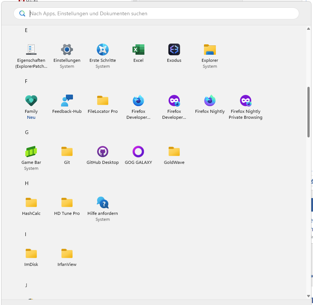Click "System" label under Explorer
Image resolution: width=313 pixels, height=305 pixels.
[x=210, y=66]
